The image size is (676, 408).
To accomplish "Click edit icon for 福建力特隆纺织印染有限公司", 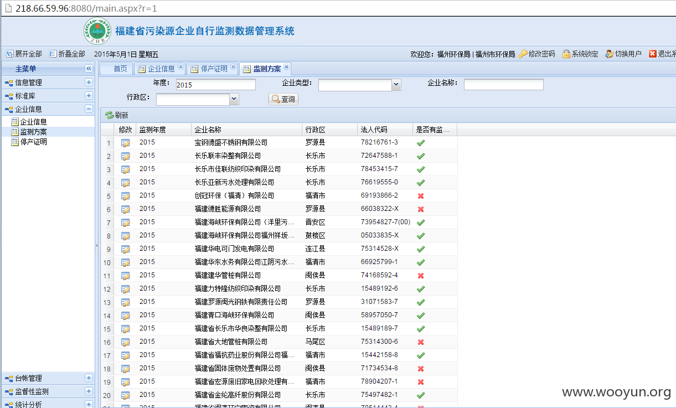I will point(126,289).
